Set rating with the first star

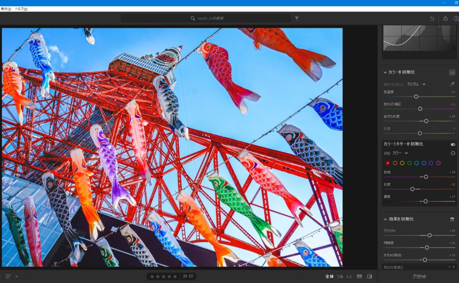[x=152, y=276]
